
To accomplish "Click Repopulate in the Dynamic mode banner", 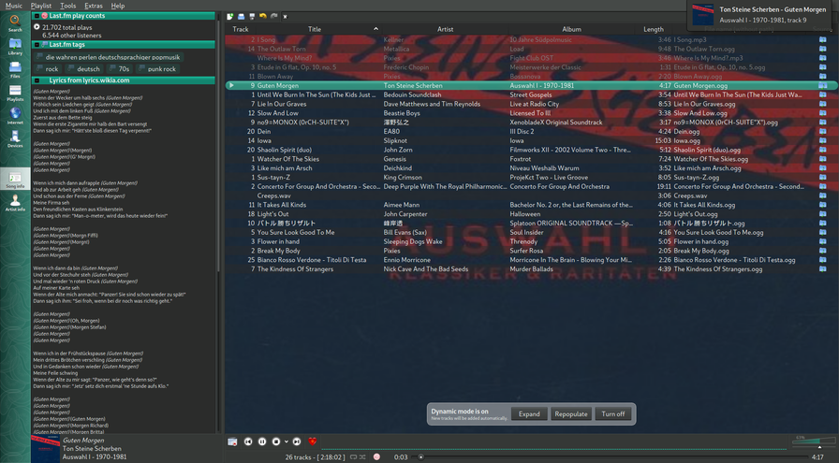I will tap(571, 413).
